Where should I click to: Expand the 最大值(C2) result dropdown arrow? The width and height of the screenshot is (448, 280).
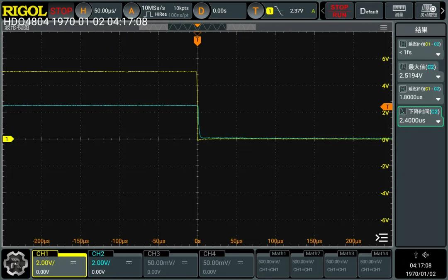click(438, 77)
